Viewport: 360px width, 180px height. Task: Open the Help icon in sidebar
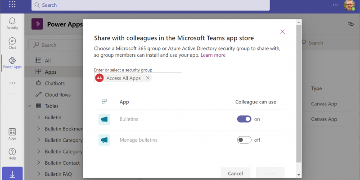tap(12, 154)
